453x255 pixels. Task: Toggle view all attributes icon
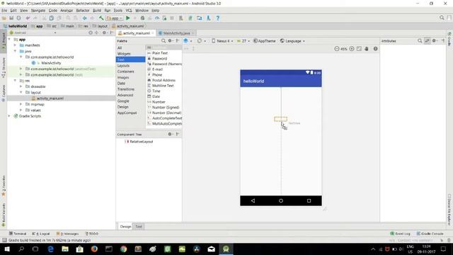coord(427,41)
